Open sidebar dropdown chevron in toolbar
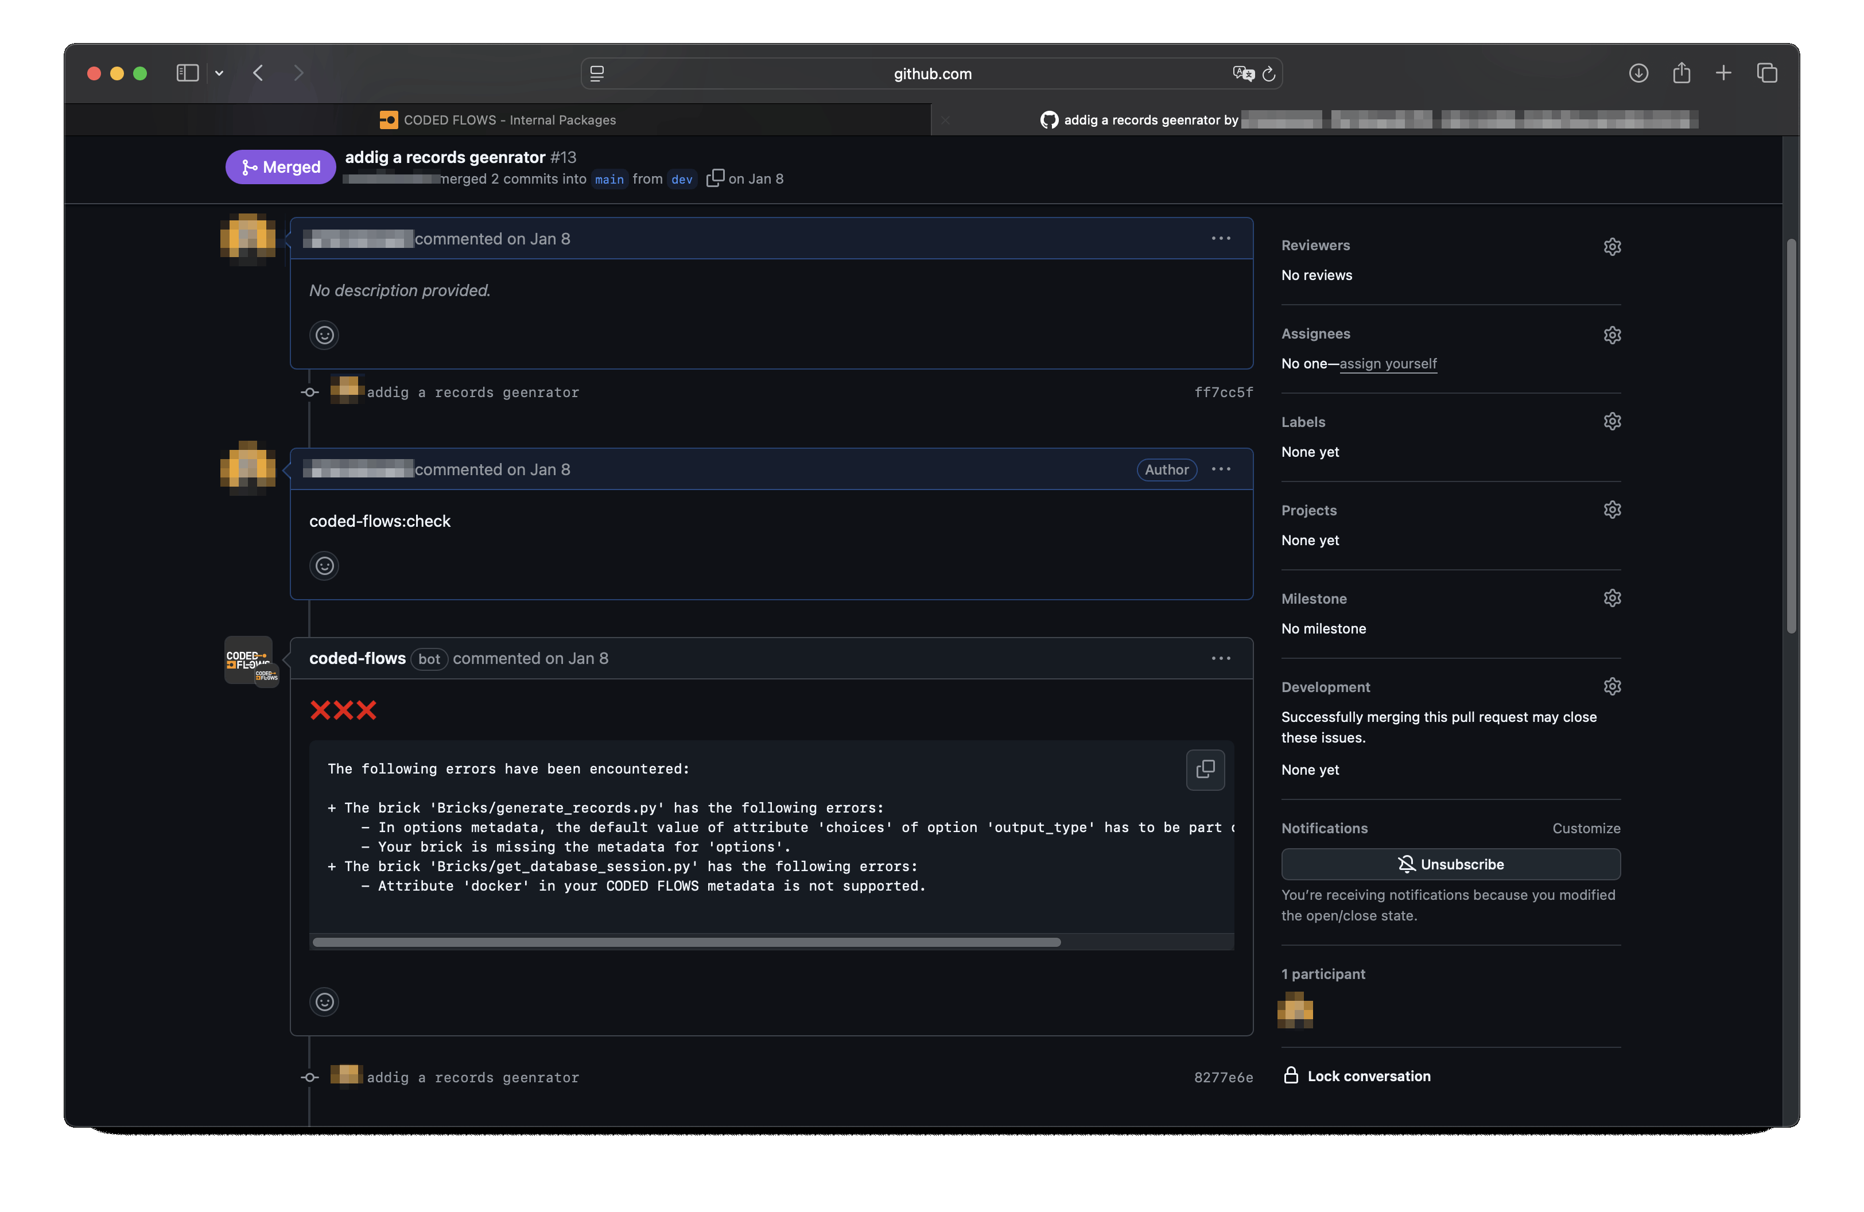 219,73
